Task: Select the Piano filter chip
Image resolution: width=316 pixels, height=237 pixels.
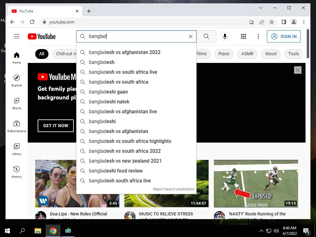Action: point(224,54)
